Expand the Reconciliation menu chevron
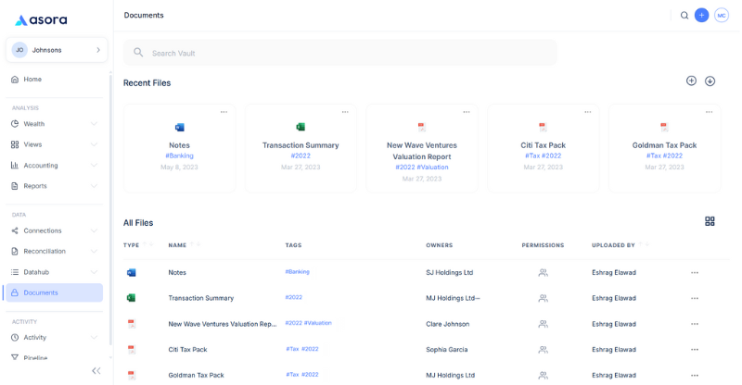The width and height of the screenshot is (742, 385). [x=94, y=252]
